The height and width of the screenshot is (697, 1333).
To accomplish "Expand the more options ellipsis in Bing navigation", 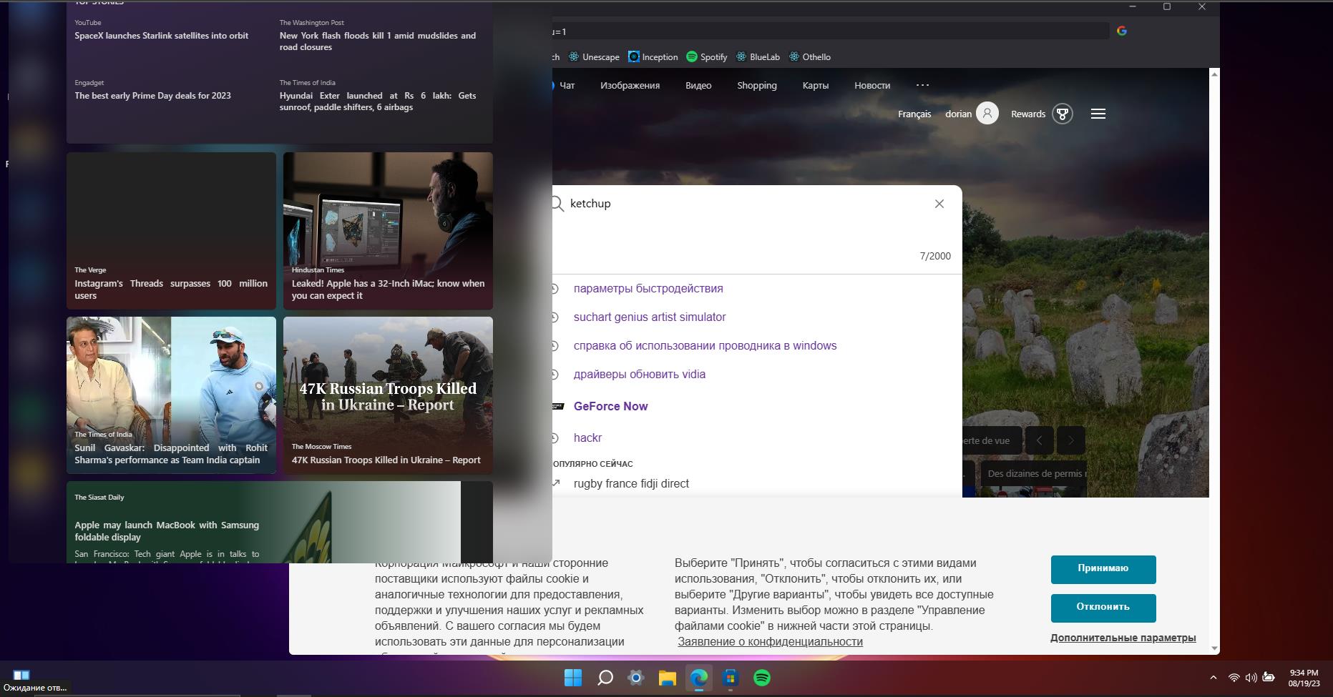I will click(922, 85).
